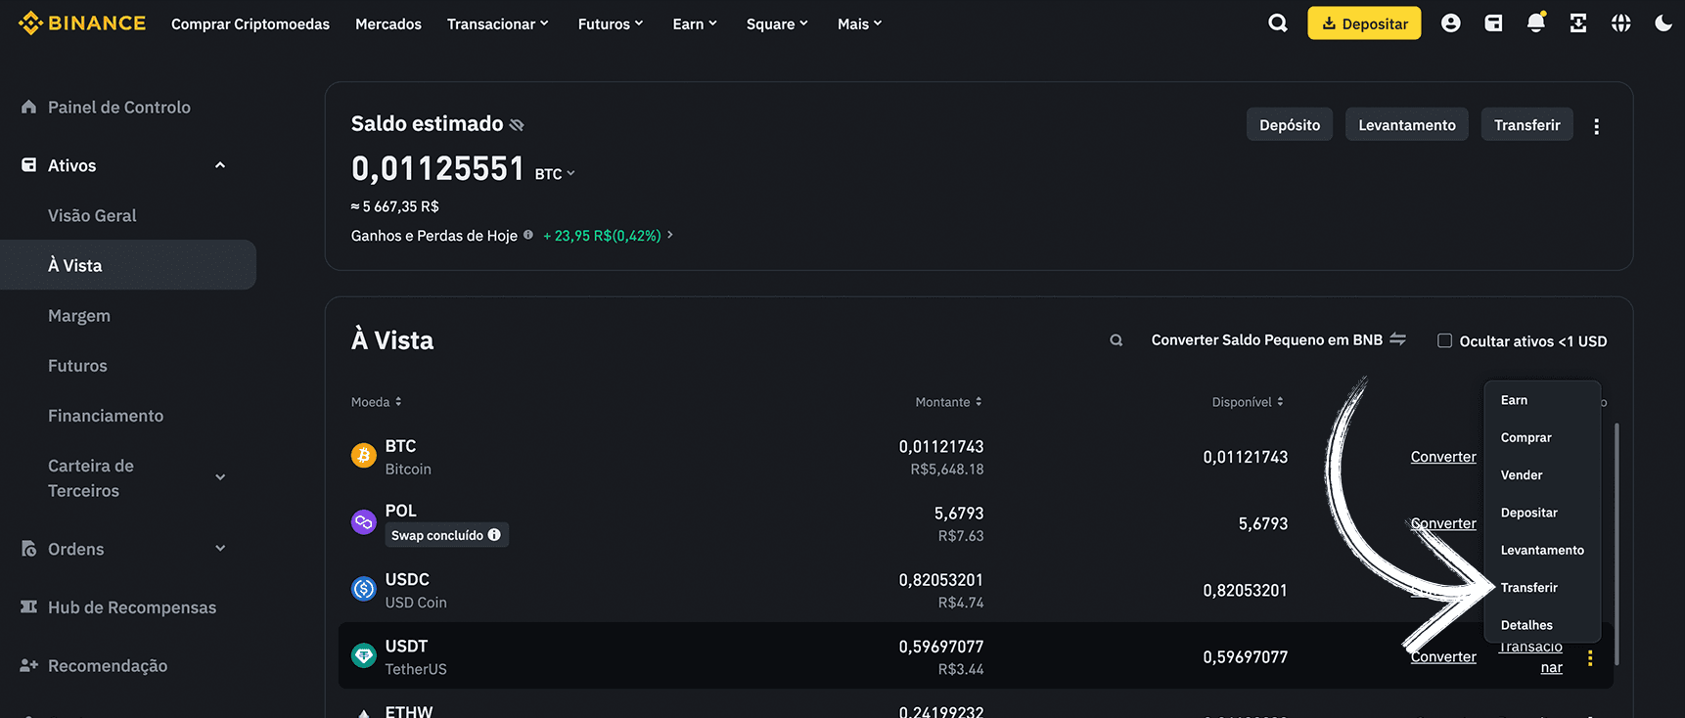The image size is (1685, 718).
Task: Expand the Earn dropdown in the top navigation
Action: (x=695, y=23)
